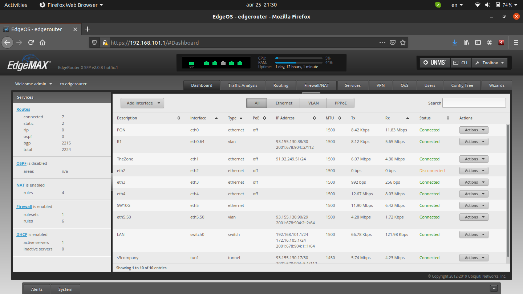Click inside the Search field

click(x=474, y=103)
